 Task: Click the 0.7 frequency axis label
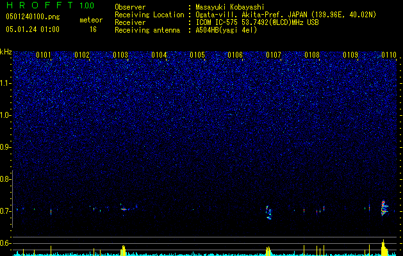click(4, 211)
